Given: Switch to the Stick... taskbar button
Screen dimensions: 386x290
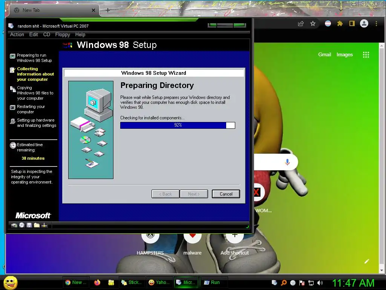Looking at the screenshot, I should click(132, 282).
